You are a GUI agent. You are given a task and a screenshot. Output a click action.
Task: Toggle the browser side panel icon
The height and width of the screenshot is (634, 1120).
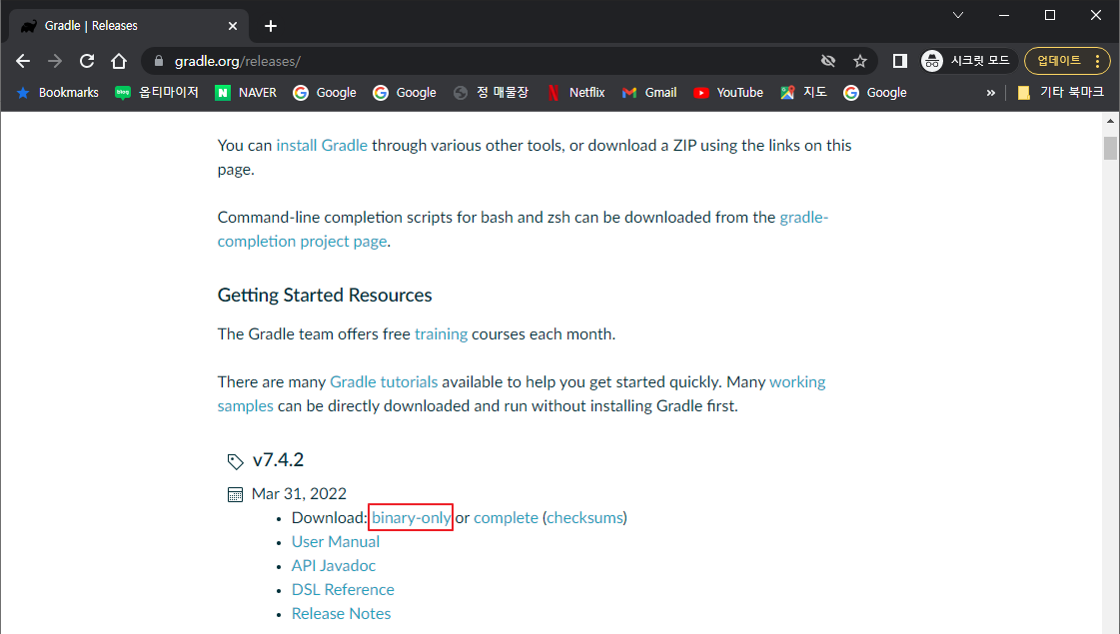tap(900, 61)
